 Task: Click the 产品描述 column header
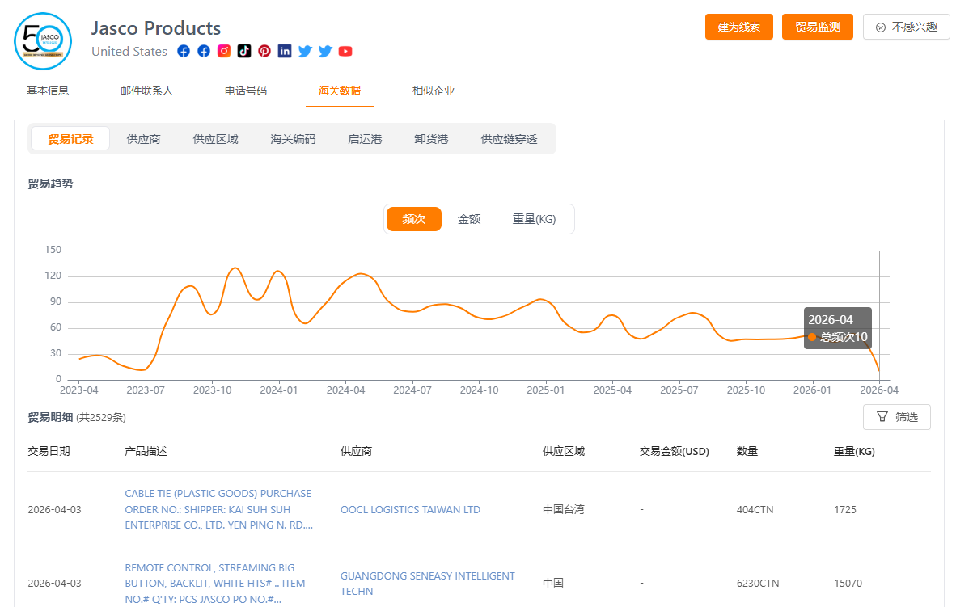[146, 451]
